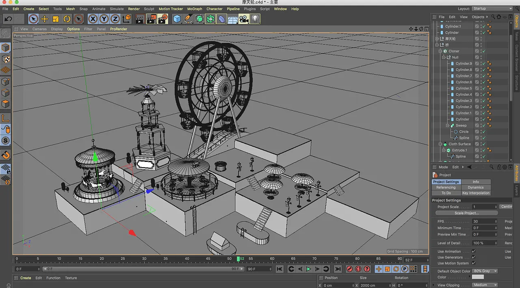The image size is (520, 288).
Task: Toggle Parameter keyframe recording (P) icon
Action: [405, 269]
